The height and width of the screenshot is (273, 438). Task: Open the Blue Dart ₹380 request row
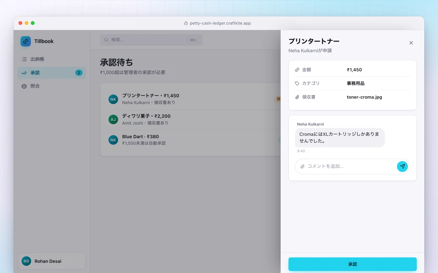[x=194, y=140]
